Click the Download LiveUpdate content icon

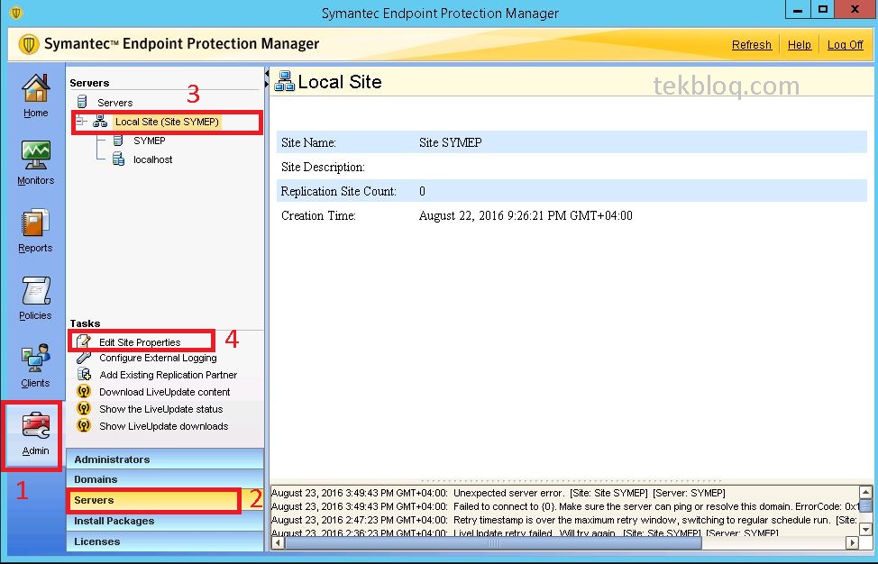[84, 392]
